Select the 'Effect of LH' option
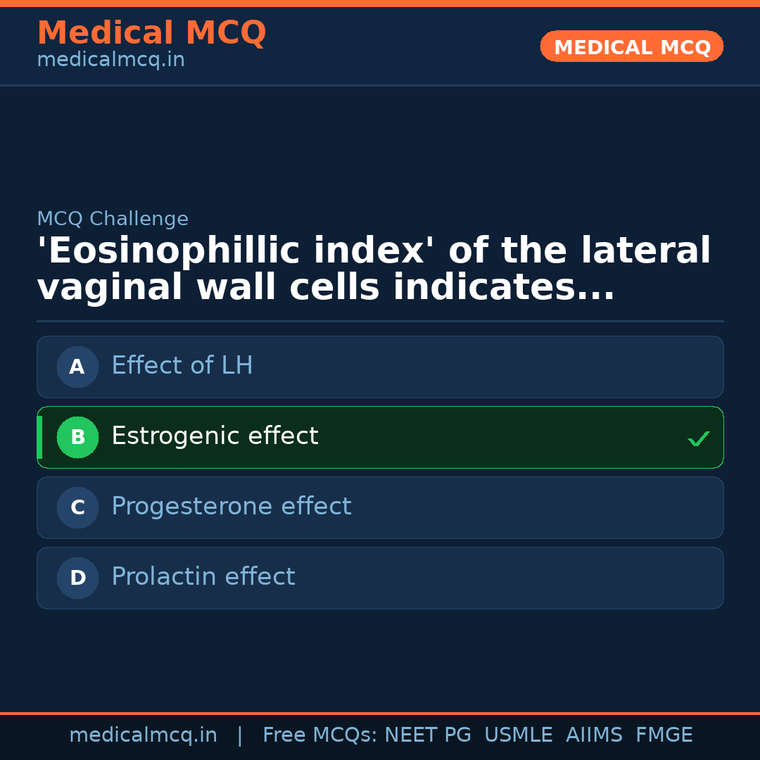This screenshot has height=760, width=760. tap(182, 366)
